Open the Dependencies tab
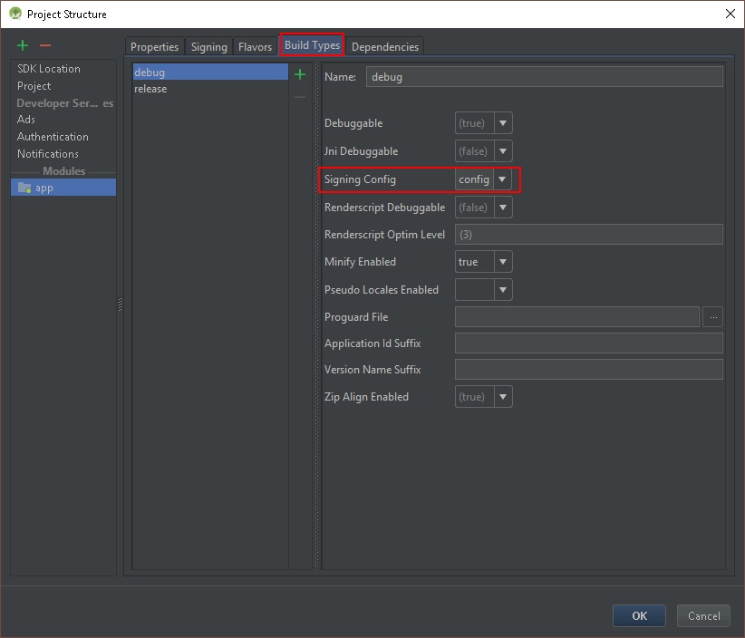The image size is (745, 638). tap(385, 46)
